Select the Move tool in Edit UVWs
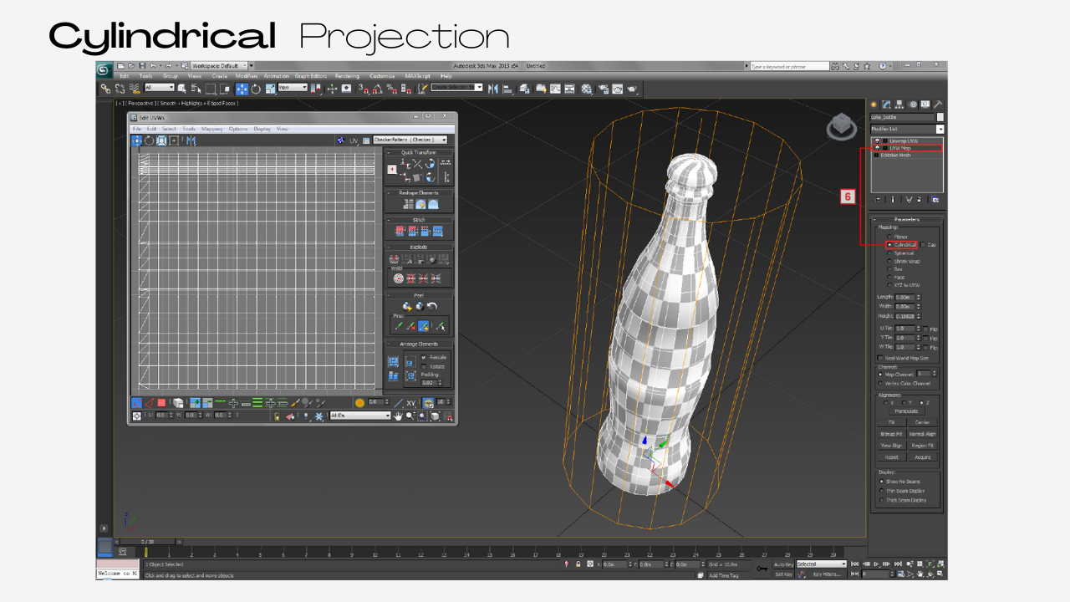This screenshot has width=1070, height=602. [x=139, y=140]
